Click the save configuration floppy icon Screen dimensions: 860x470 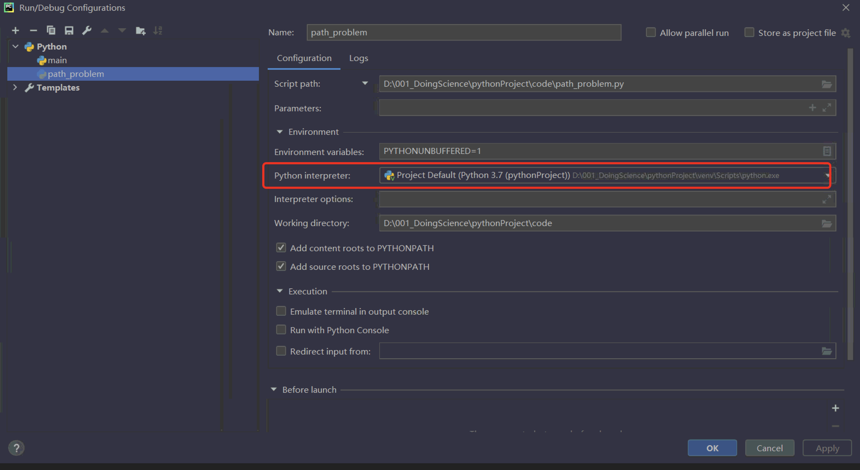69,31
